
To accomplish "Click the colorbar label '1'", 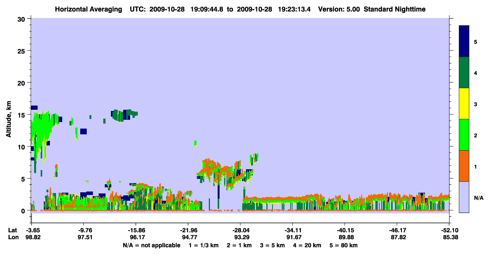I will [476, 166].
